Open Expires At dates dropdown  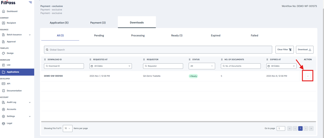tap(281, 66)
